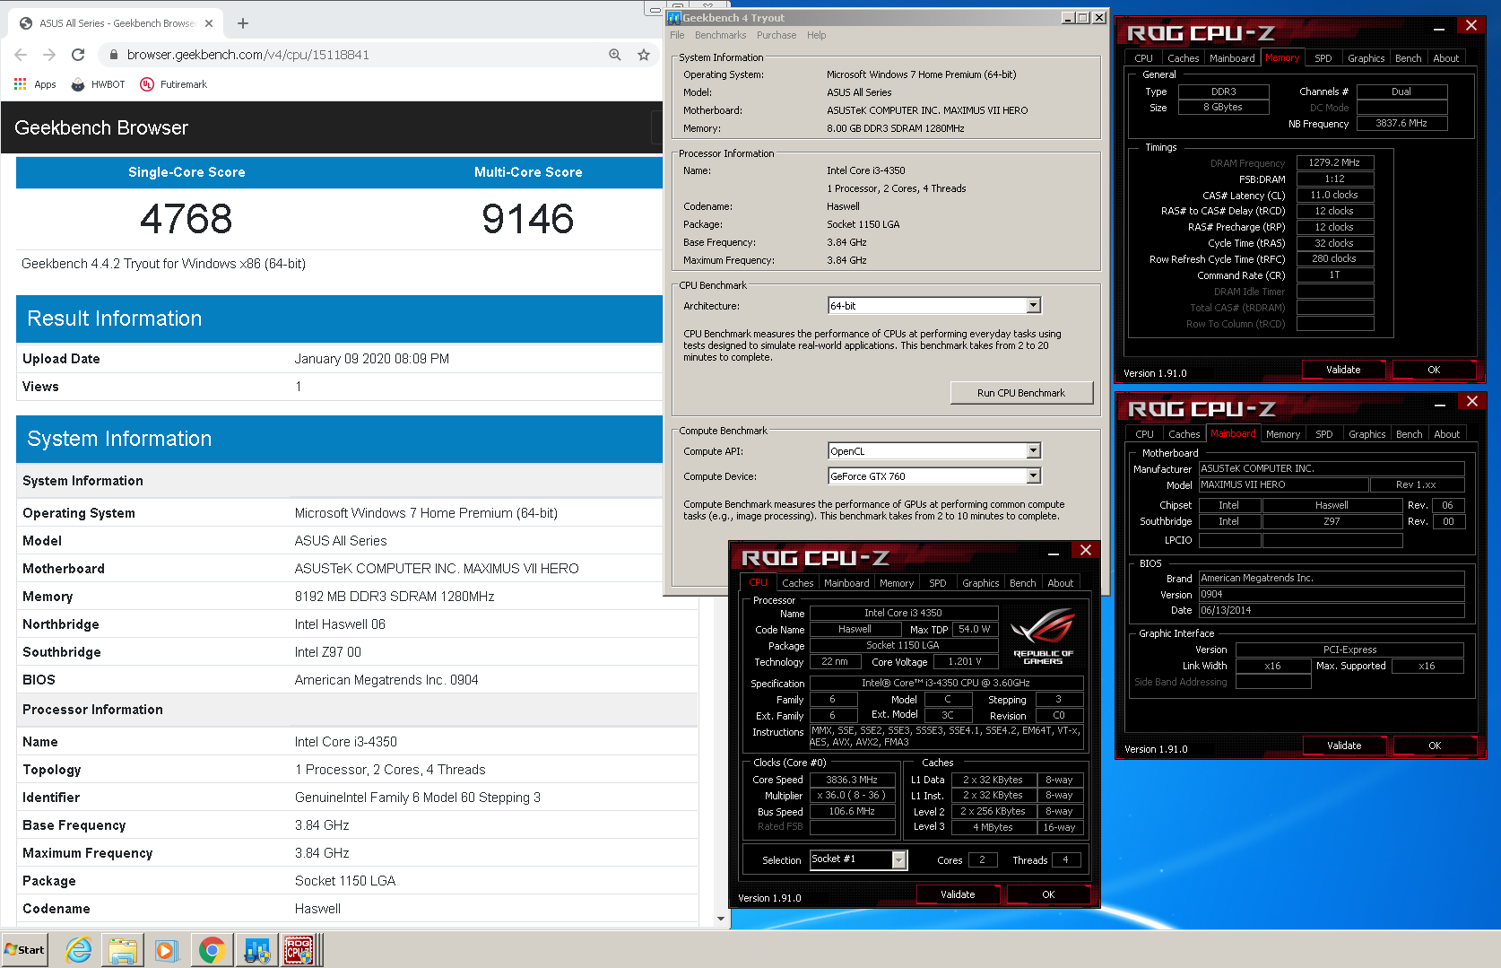Click OK in the Mainboard CPU-Z window
This screenshot has height=968, width=1501.
(x=1435, y=746)
